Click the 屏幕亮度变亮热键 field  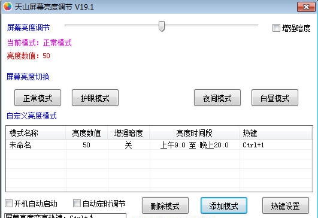tap(65, 216)
